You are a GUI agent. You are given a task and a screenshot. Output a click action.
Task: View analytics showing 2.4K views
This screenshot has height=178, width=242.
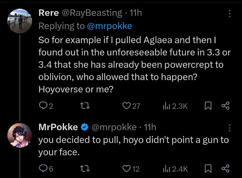175,169
